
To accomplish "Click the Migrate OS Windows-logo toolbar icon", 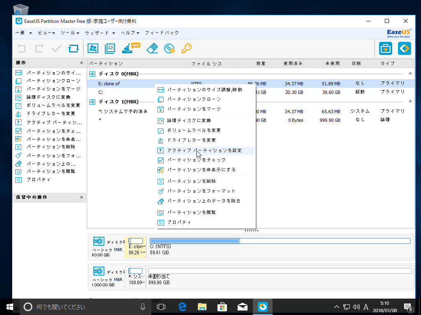I will [x=93, y=48].
